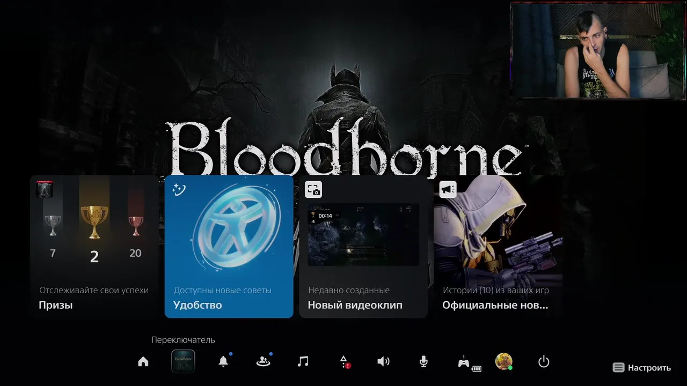Image resolution: width=687 pixels, height=386 pixels.
Task: Select the microphone icon
Action: point(423,362)
